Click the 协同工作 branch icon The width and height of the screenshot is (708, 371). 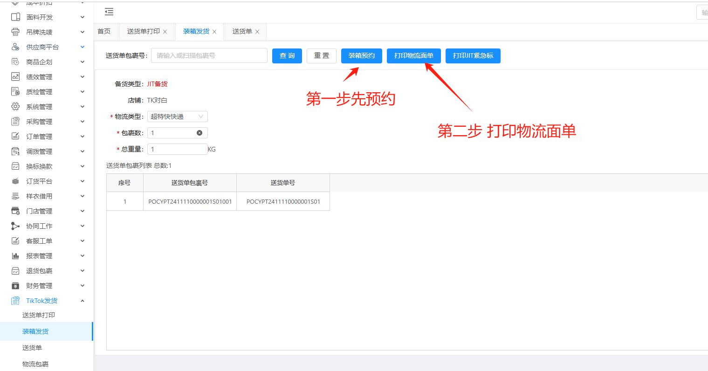[x=15, y=226]
